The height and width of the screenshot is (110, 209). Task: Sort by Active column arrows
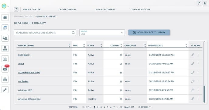[x=101, y=46]
